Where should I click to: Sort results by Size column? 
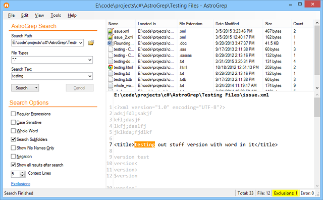pyautogui.click(x=277, y=24)
